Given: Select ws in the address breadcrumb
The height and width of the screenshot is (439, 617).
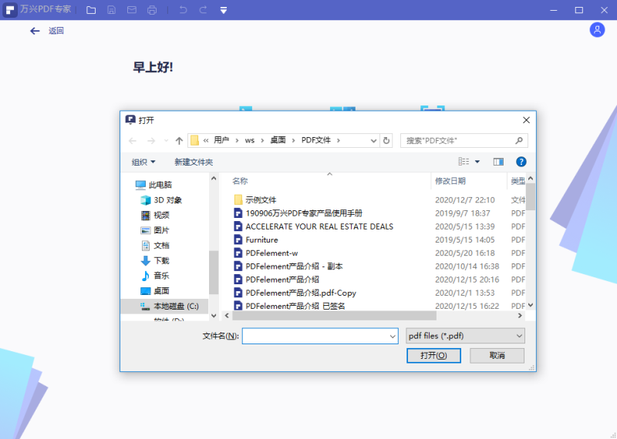Looking at the screenshot, I should click(x=249, y=140).
